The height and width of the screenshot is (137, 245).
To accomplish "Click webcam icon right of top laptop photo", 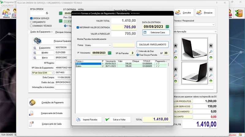I will pos(211,45).
